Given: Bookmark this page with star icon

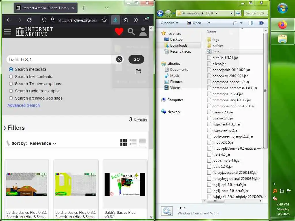Looking at the screenshot, I should [104, 20].
